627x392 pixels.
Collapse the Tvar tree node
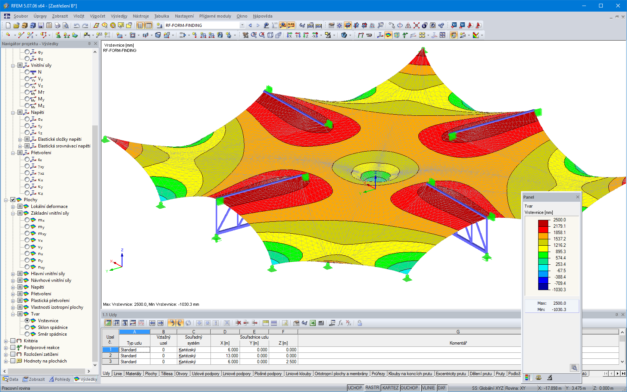point(13,314)
